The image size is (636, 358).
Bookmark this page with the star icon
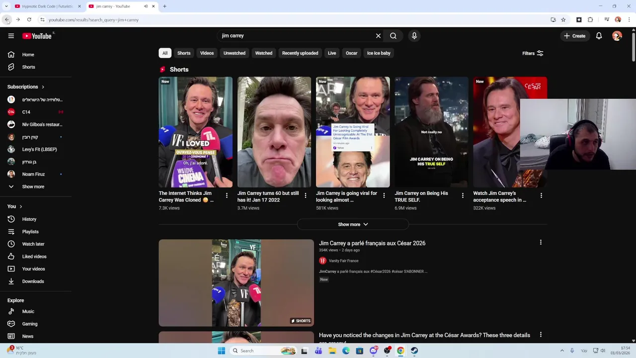coord(563,20)
